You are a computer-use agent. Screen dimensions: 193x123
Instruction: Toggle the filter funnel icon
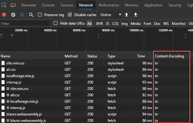[x=22, y=15]
